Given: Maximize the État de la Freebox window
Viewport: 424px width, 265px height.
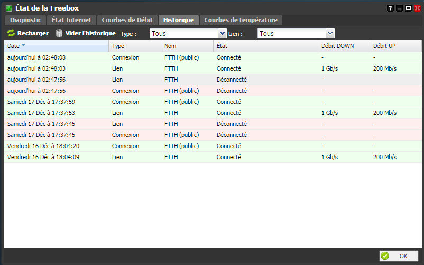Looking at the screenshot, I should (408, 8).
